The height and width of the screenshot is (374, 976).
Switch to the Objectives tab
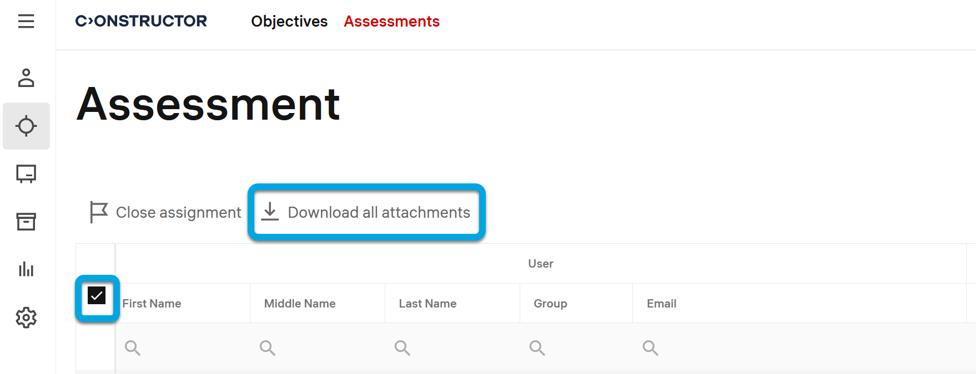click(289, 22)
